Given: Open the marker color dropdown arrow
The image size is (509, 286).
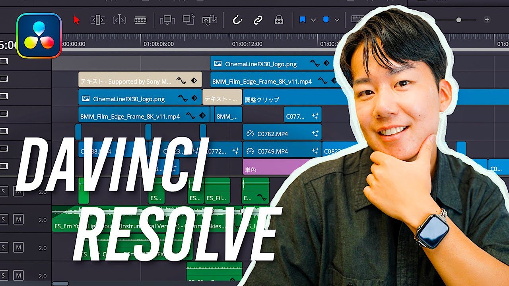Looking at the screenshot, I should [x=337, y=20].
